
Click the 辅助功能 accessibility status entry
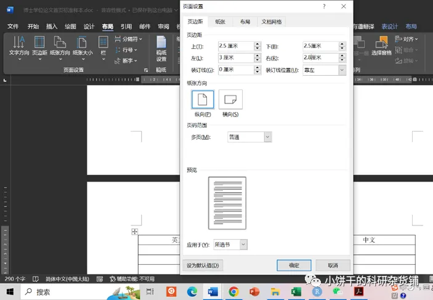132,279
